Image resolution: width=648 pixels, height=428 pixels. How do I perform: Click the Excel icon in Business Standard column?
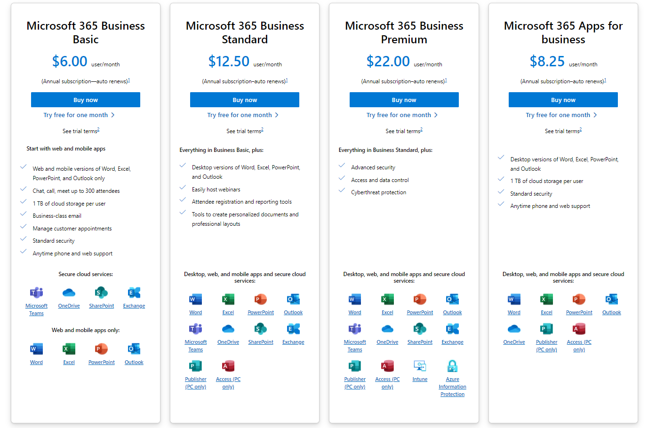228,300
